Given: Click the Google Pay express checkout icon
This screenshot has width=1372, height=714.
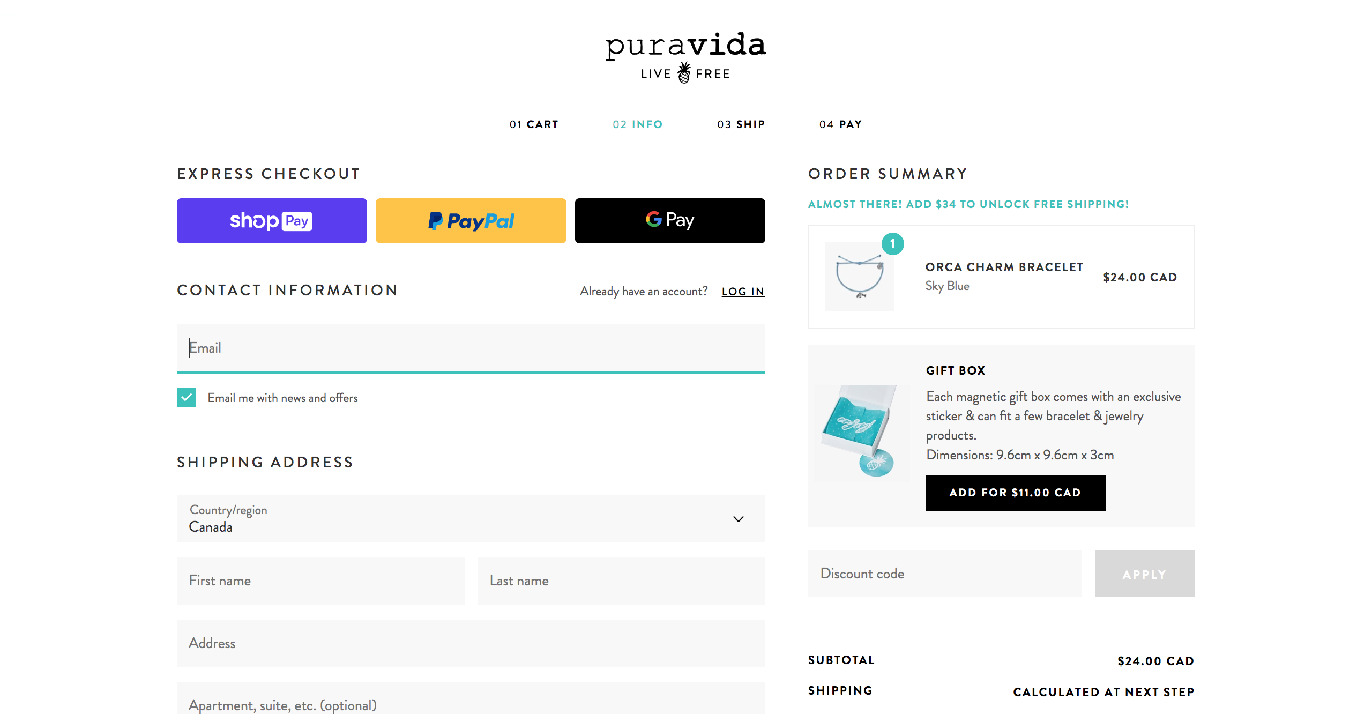Looking at the screenshot, I should [x=670, y=220].
